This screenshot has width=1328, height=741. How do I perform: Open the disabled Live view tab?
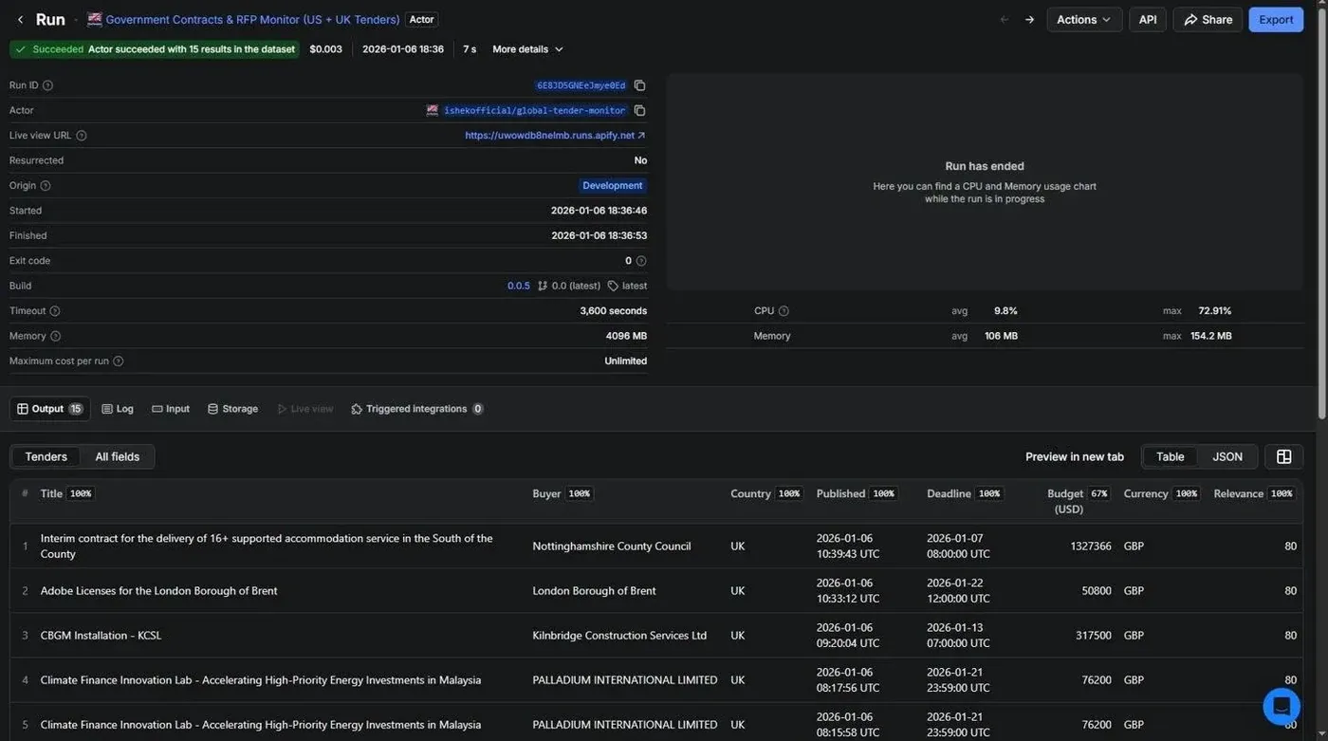click(x=304, y=409)
